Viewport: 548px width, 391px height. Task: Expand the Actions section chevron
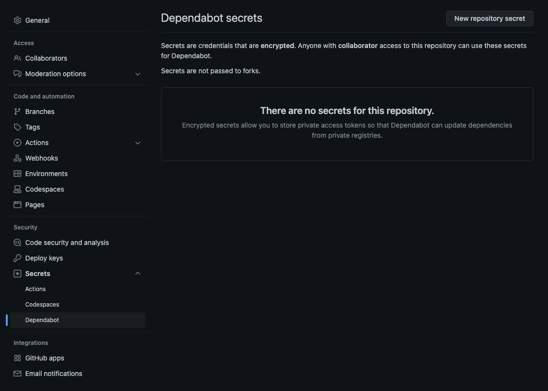pos(138,143)
